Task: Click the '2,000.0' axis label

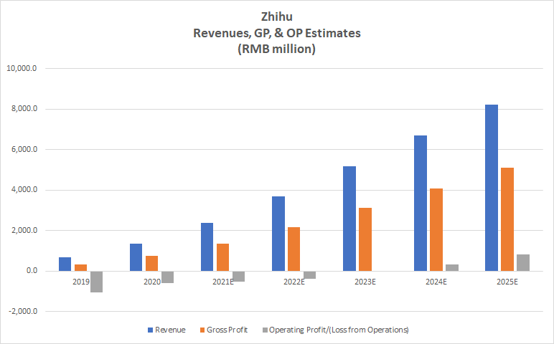Action: pos(24,230)
